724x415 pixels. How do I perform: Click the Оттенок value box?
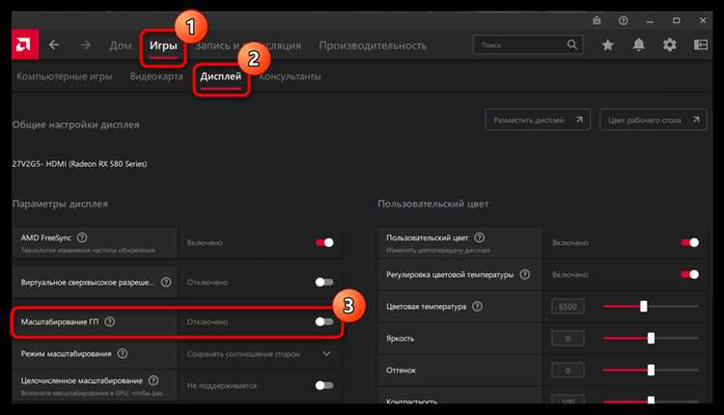568,371
